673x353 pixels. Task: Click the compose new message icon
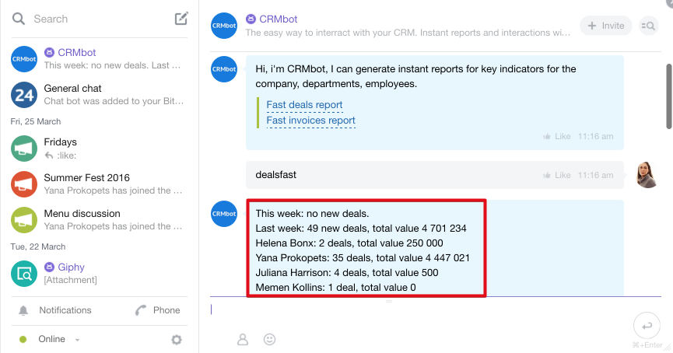tap(181, 19)
